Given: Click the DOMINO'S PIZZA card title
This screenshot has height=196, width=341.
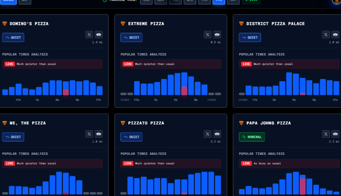Looking at the screenshot, I should click(29, 24).
